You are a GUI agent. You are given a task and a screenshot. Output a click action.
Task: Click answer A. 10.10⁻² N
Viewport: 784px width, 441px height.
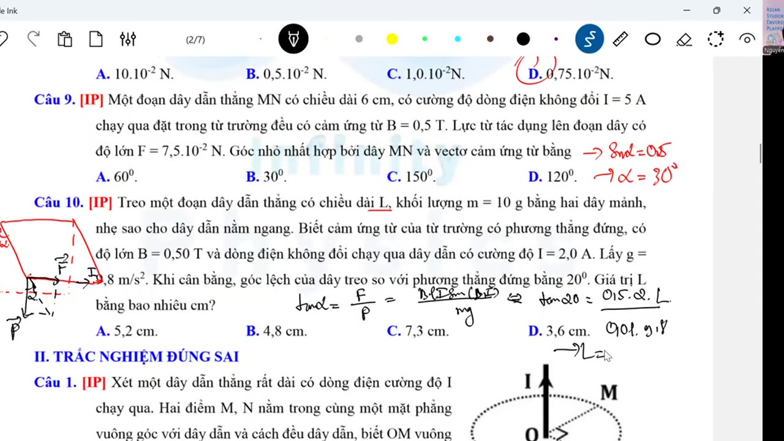click(x=135, y=73)
